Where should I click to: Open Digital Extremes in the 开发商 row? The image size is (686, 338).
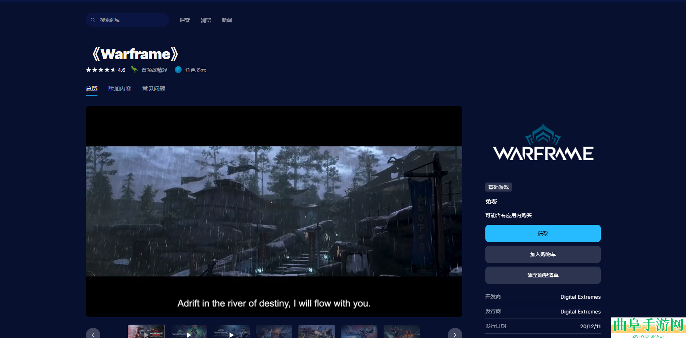(581, 297)
